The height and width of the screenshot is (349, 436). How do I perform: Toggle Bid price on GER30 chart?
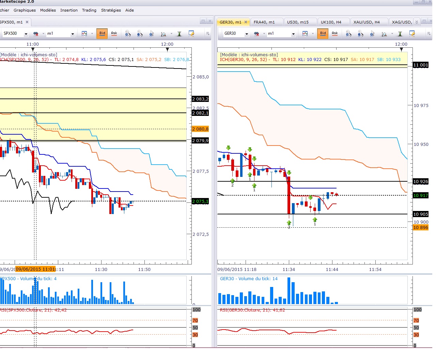click(323, 33)
